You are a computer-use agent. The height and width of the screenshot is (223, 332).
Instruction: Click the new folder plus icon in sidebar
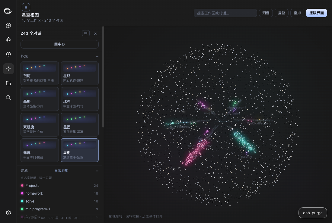click(8, 83)
